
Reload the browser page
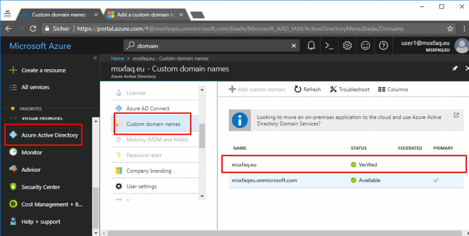point(33,28)
